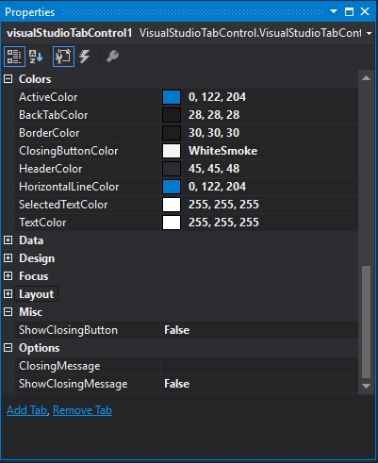Screen dimensions: 378x463
Task: Click the Remove Tab link
Action: tap(82, 410)
